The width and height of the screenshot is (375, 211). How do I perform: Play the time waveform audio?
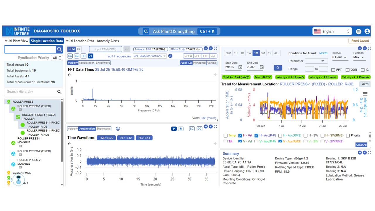click(x=174, y=129)
